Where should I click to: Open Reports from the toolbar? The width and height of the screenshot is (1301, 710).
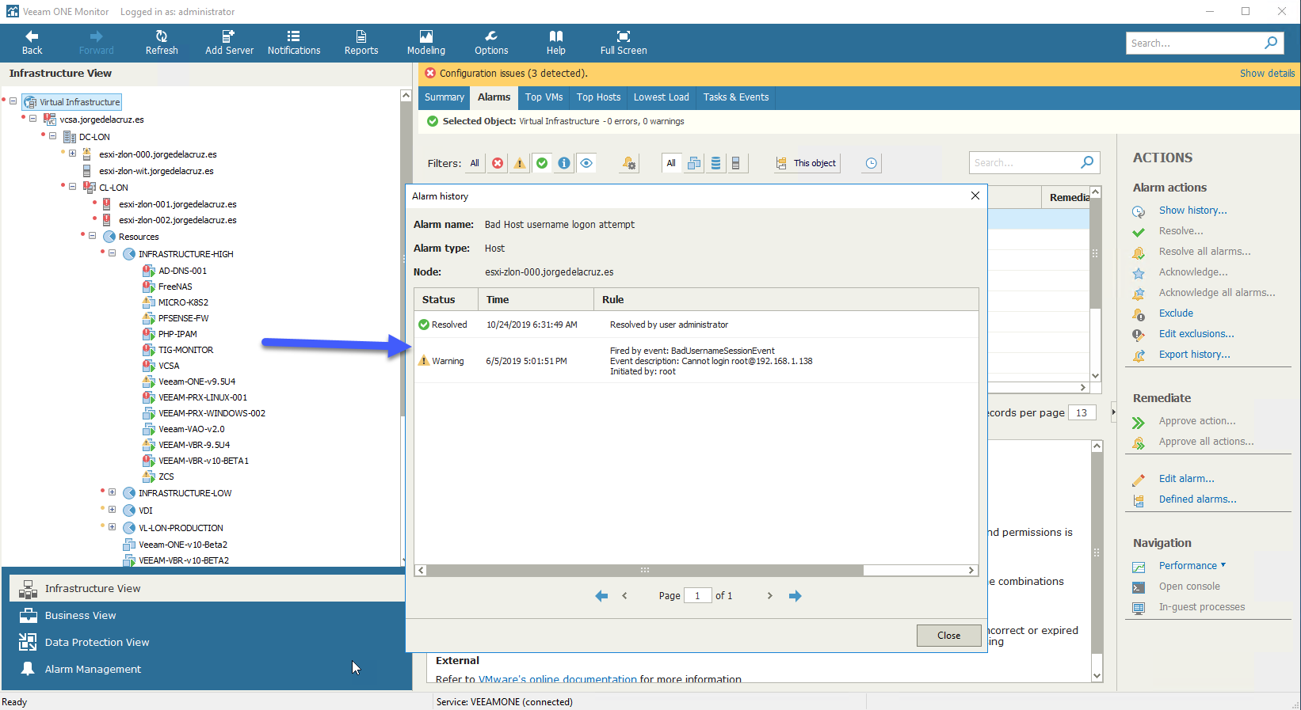(361, 43)
